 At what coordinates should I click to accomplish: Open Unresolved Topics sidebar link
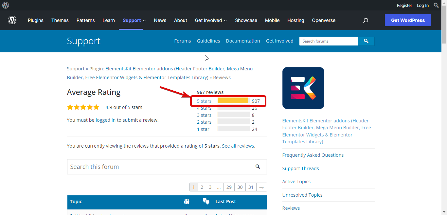tap(302, 195)
